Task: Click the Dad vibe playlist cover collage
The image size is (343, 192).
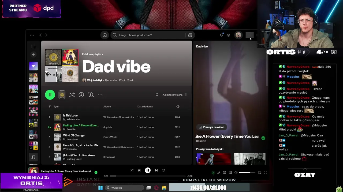Action: pos(62,66)
